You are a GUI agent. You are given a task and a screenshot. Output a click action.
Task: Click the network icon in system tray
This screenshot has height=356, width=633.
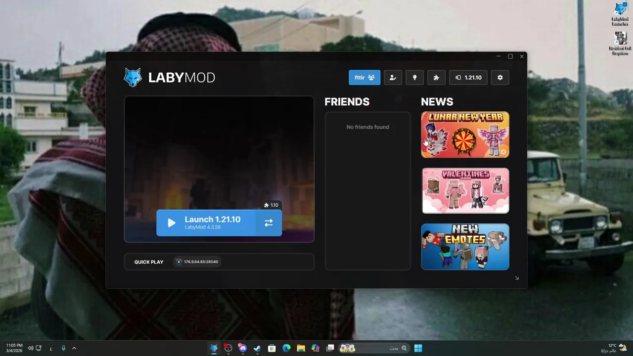pos(39,348)
